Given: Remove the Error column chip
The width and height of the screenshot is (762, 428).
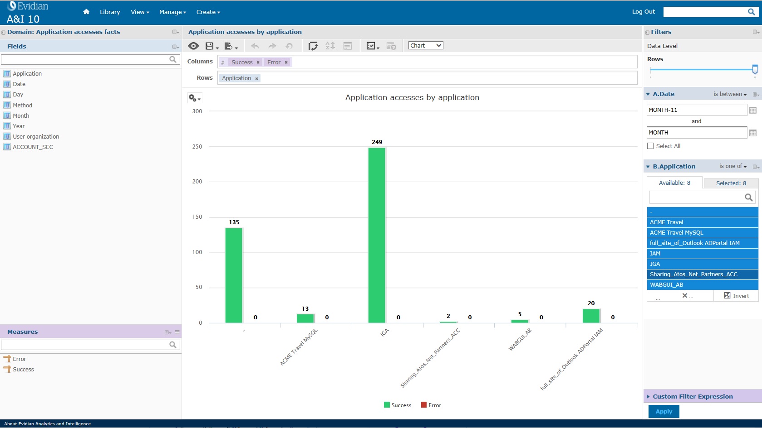Looking at the screenshot, I should [286, 63].
